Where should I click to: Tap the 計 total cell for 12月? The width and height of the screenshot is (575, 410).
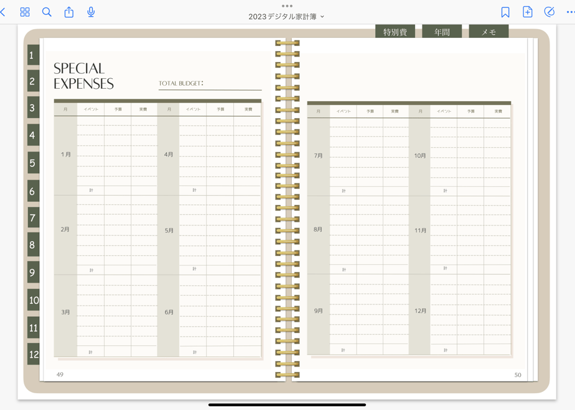tap(445, 350)
